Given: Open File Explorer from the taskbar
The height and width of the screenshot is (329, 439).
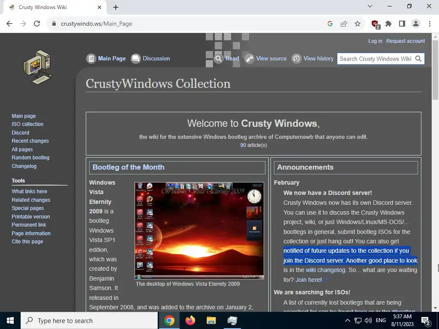Looking at the screenshot, I should (x=211, y=320).
